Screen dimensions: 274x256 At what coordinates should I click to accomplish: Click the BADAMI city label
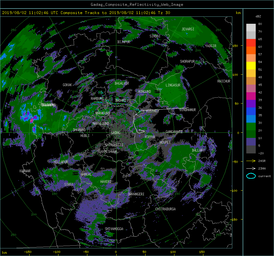(121, 100)
